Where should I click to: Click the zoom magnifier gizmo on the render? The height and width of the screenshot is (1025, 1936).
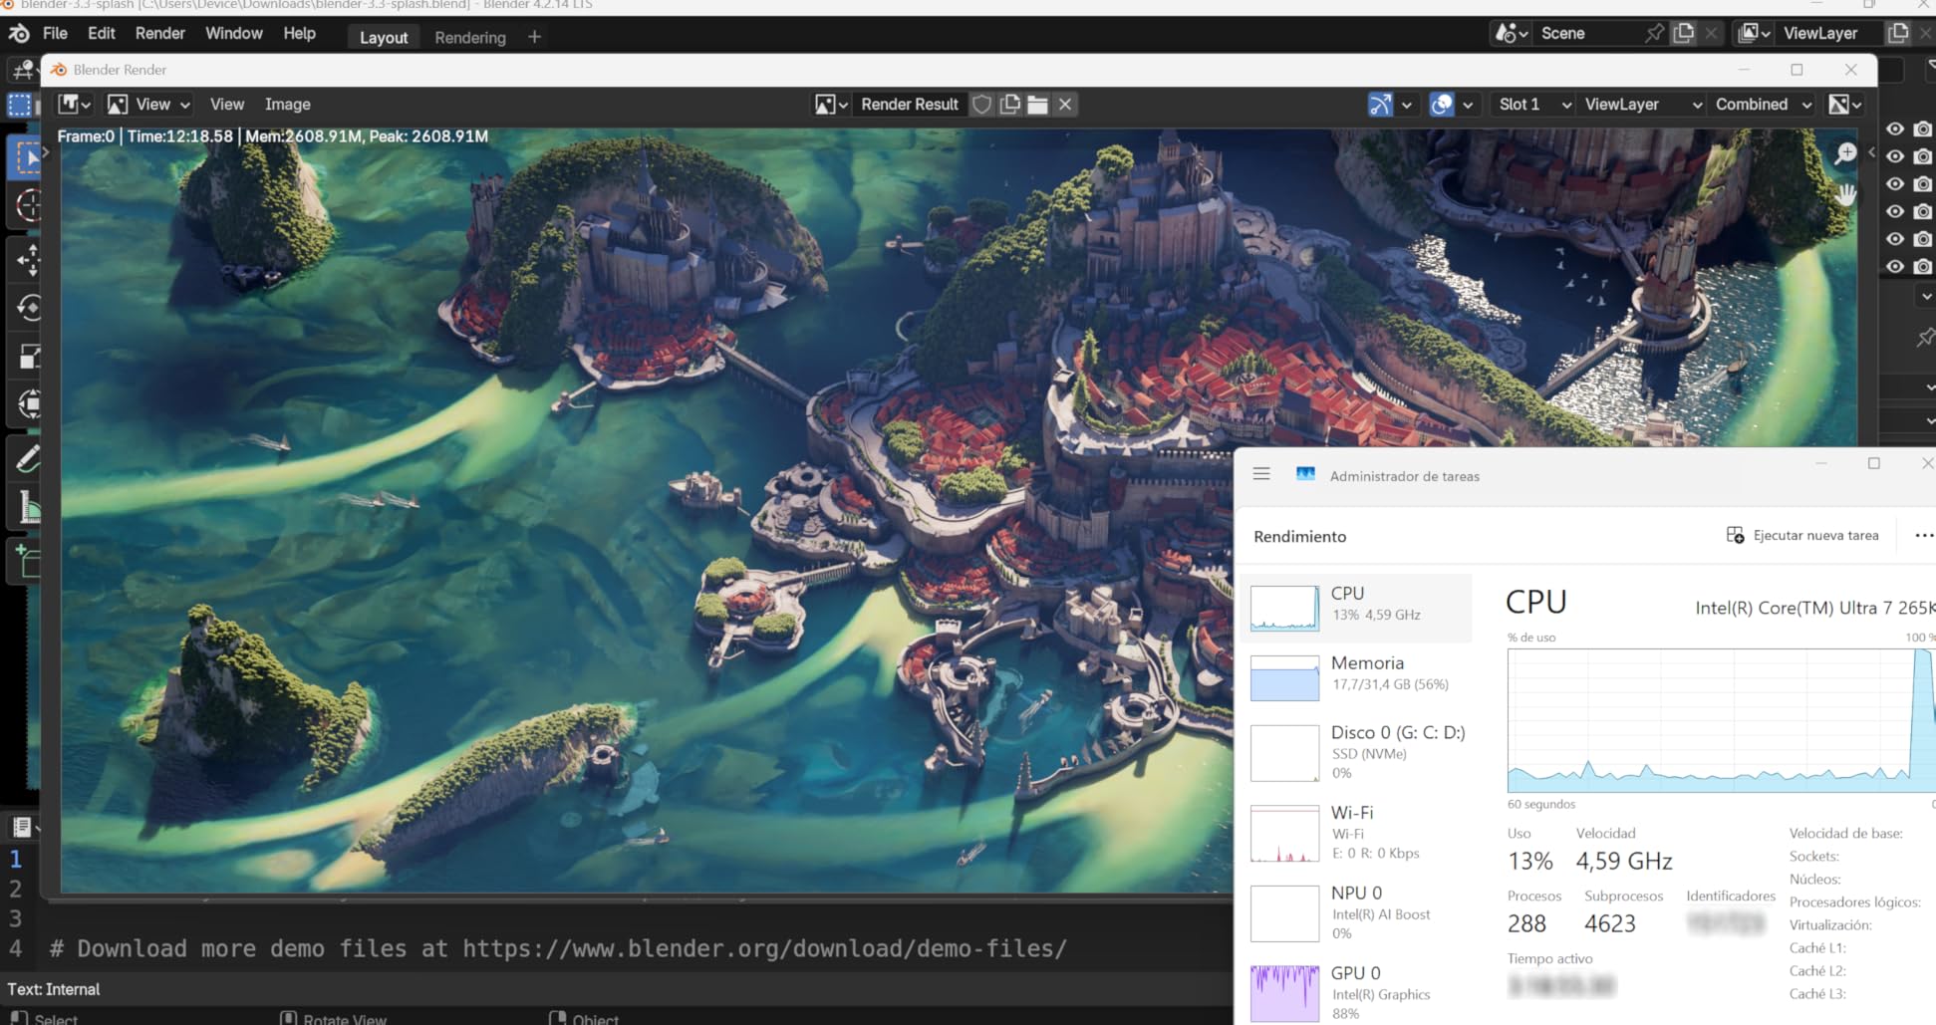click(1845, 153)
